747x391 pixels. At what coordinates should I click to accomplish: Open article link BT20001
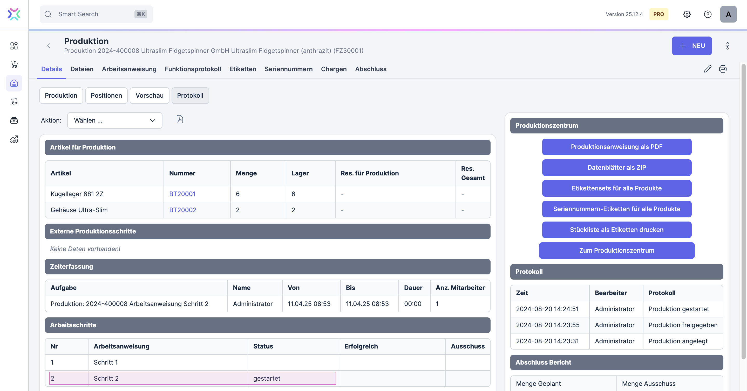182,194
